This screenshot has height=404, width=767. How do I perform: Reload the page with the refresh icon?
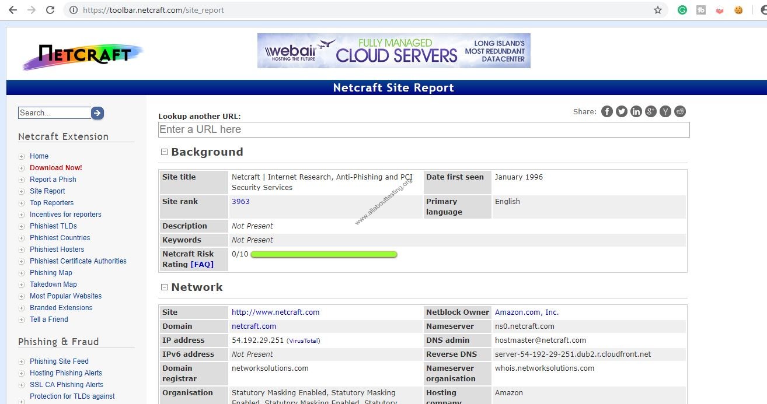coord(50,10)
